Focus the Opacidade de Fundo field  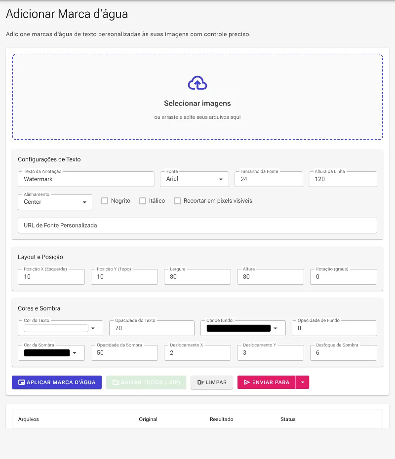(334, 328)
